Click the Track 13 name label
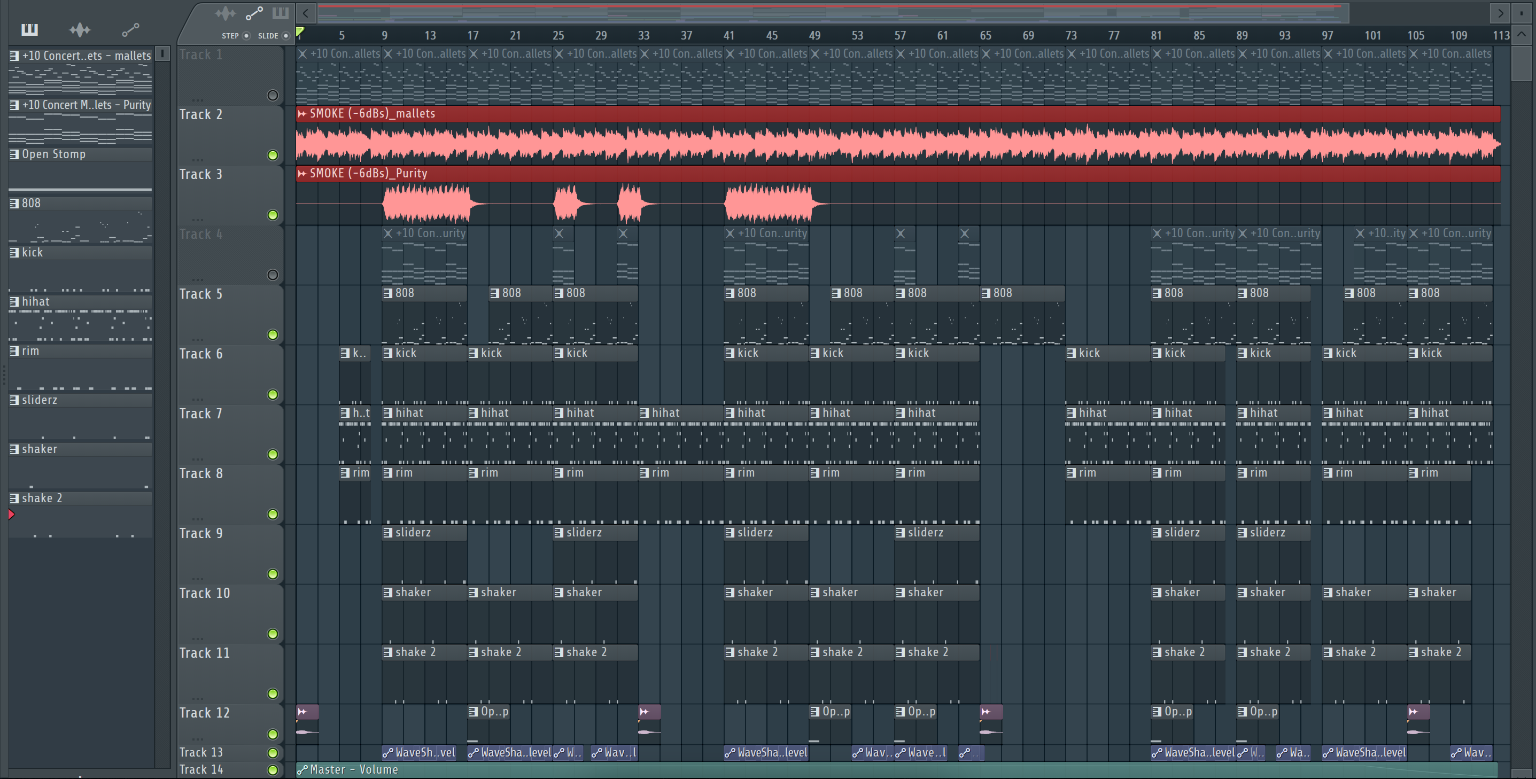The height and width of the screenshot is (779, 1536). 201,753
